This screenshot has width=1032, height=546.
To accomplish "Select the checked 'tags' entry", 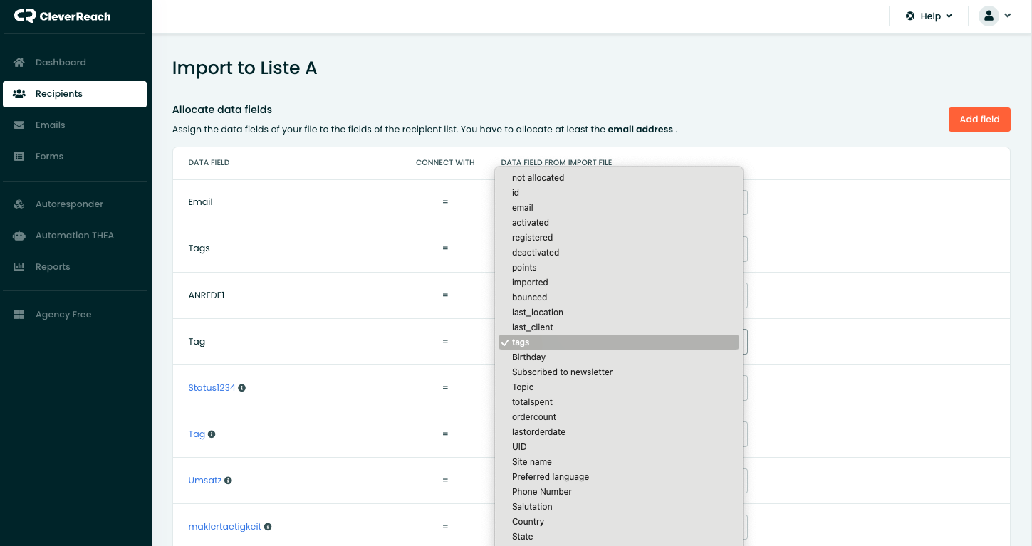I will point(521,342).
